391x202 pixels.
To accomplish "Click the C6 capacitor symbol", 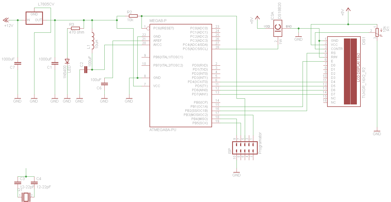I will pos(104,84).
